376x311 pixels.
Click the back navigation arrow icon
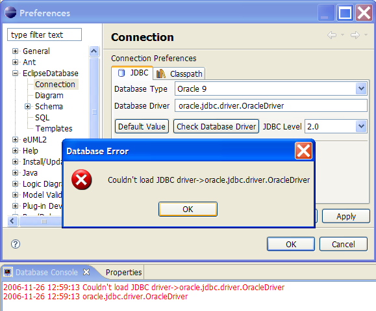332,35
